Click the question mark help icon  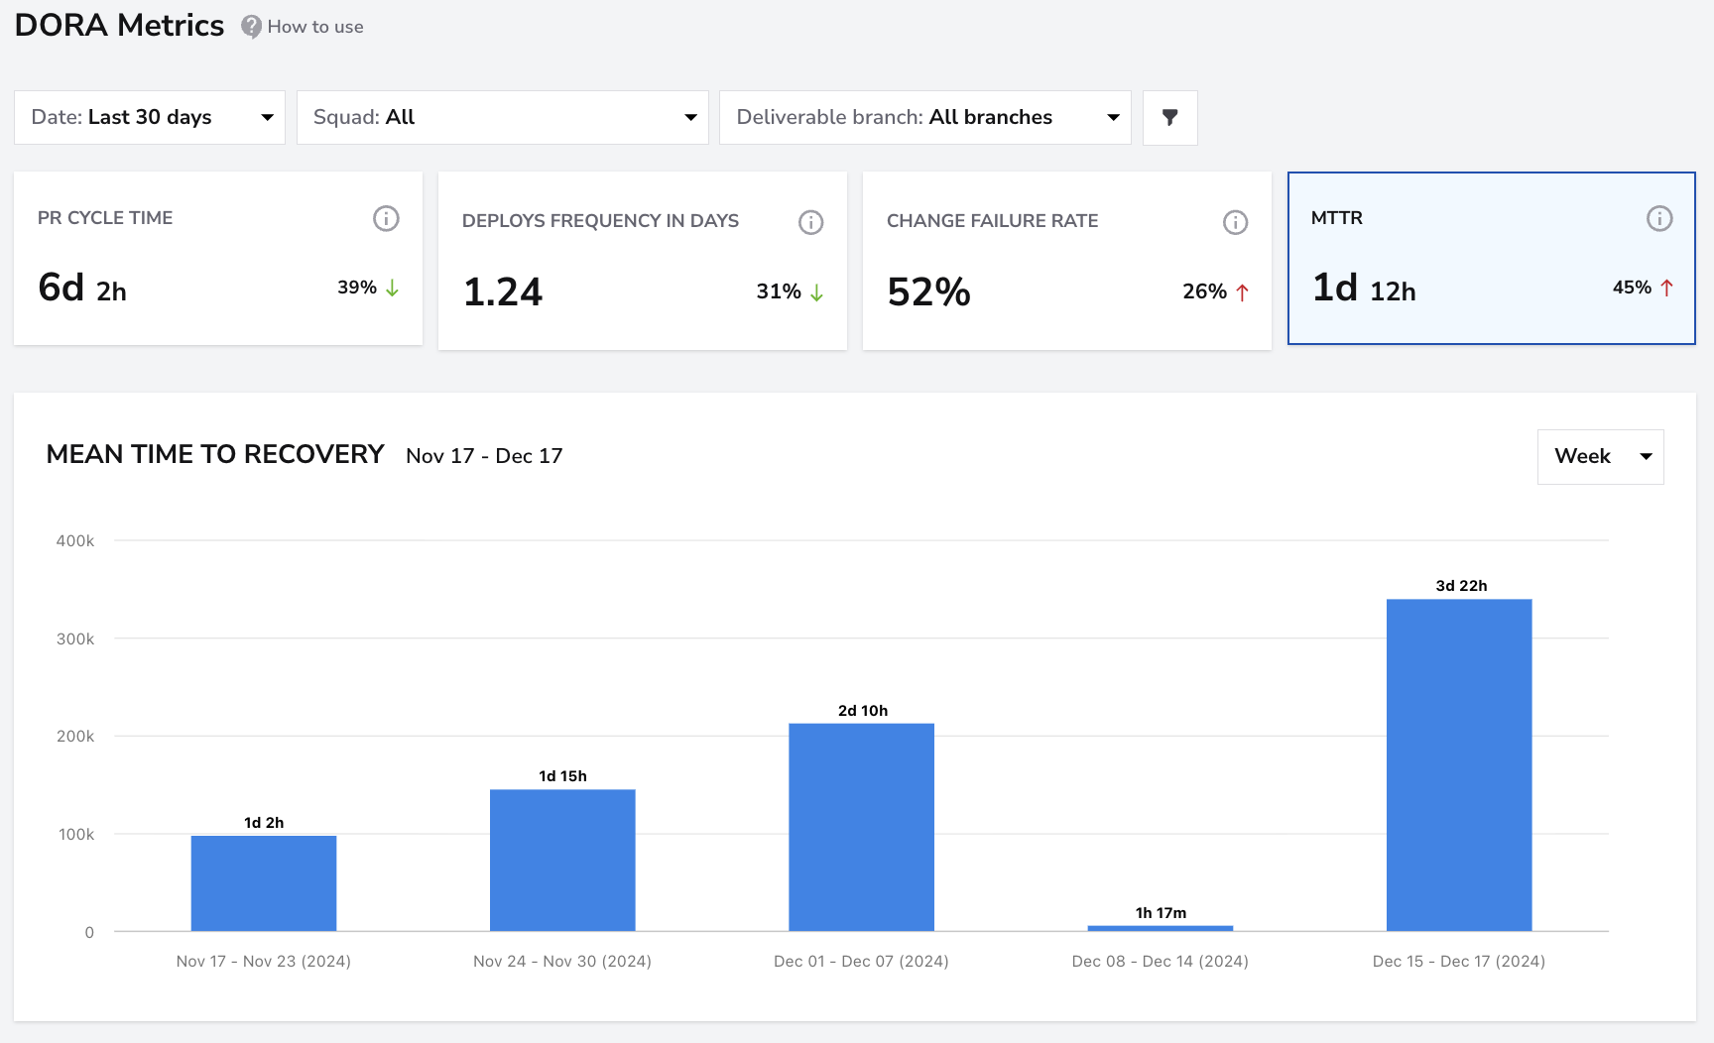pyautogui.click(x=252, y=27)
